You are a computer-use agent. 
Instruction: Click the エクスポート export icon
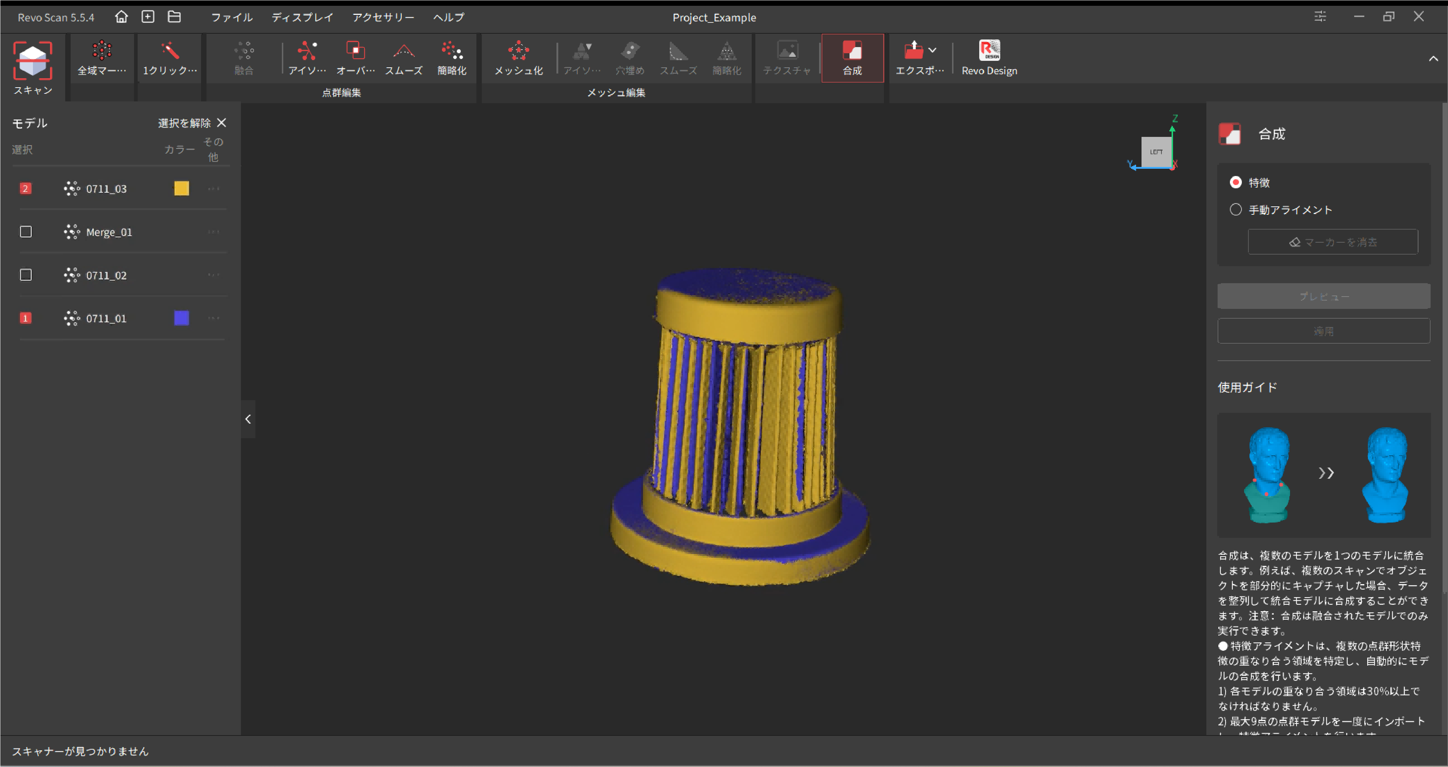click(x=913, y=51)
